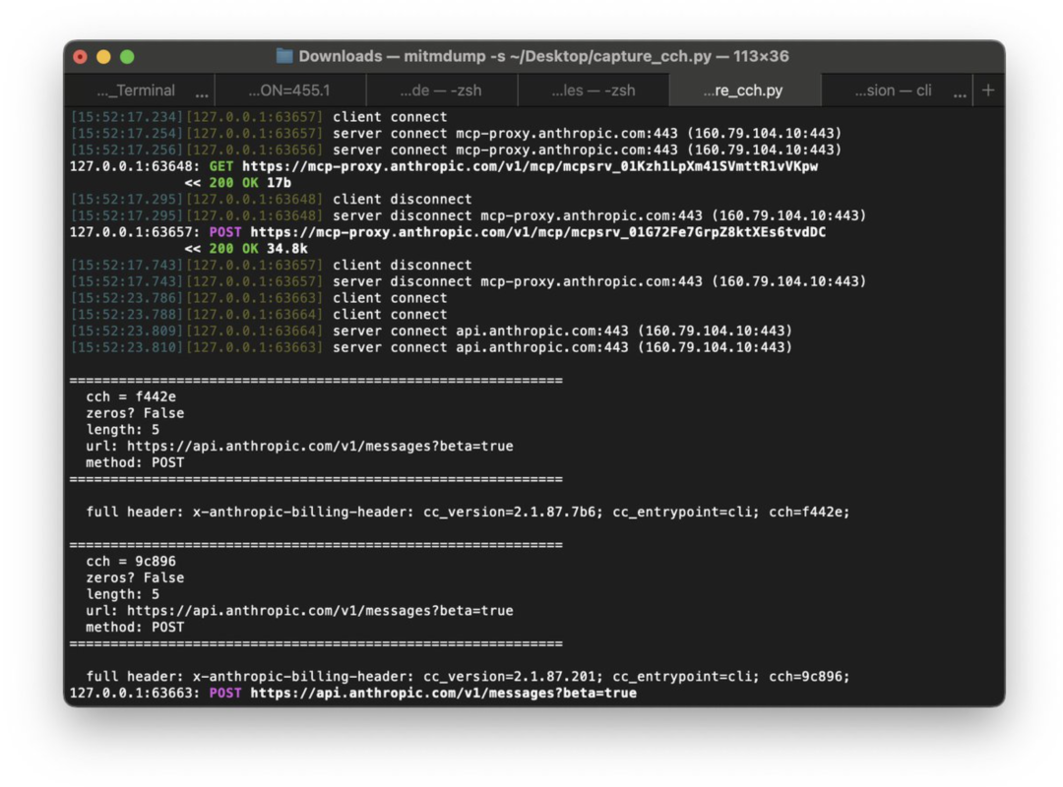This screenshot has width=1063, height=787.
Task: Switch to the ..._Terminal tab
Action: [x=136, y=91]
